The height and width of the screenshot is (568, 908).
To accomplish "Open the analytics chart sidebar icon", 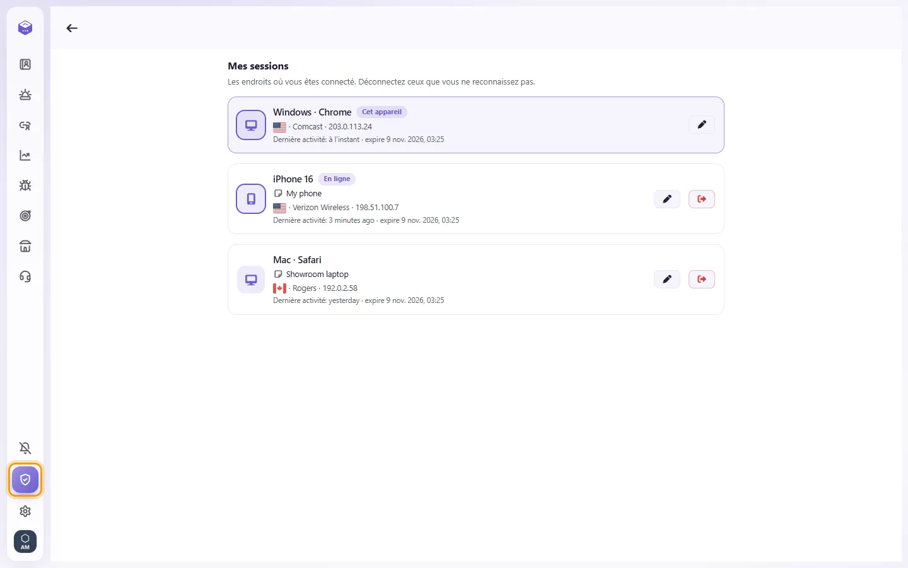I will tap(25, 155).
